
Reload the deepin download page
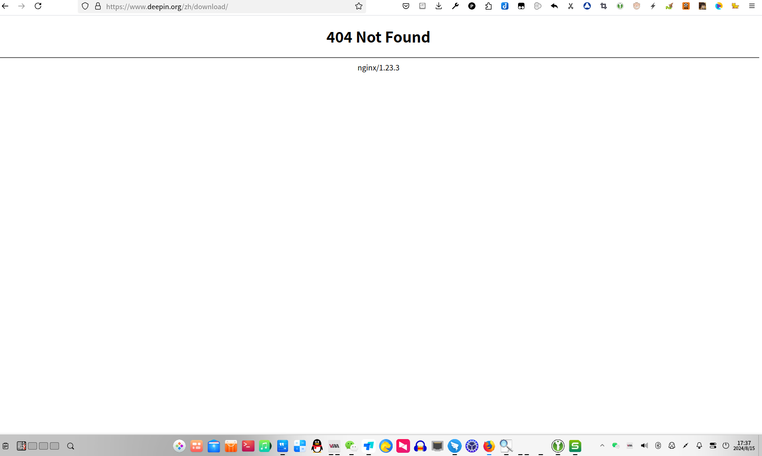(x=38, y=6)
